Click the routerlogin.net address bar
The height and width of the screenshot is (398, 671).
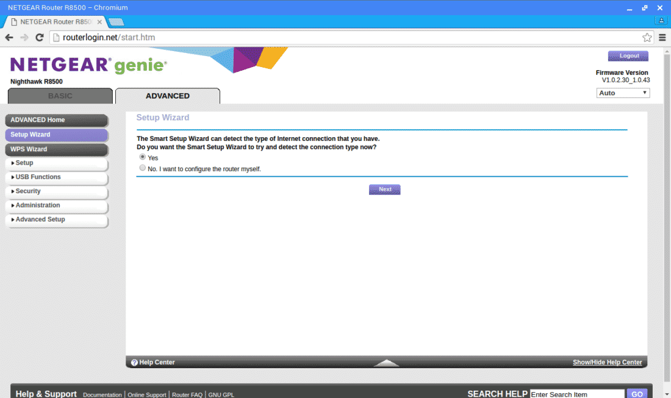click(351, 38)
